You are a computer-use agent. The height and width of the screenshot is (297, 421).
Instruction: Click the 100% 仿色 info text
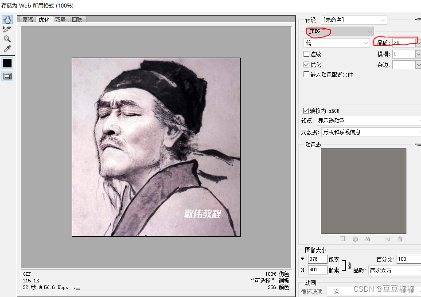pos(277,274)
